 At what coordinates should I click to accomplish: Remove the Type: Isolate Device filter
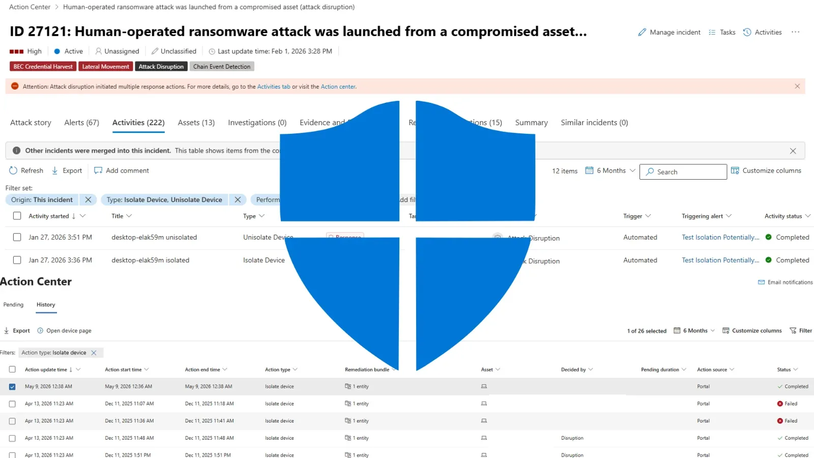pos(238,199)
